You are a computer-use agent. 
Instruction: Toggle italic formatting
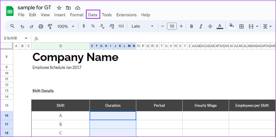click(x=201, y=26)
